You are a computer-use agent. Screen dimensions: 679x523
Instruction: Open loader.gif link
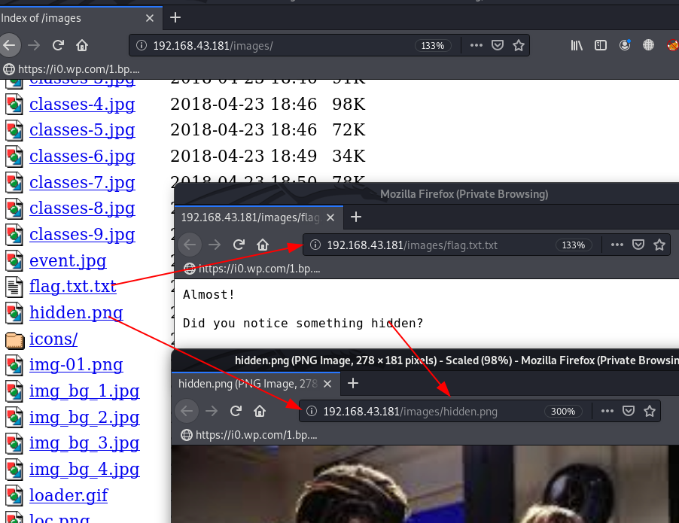[69, 495]
